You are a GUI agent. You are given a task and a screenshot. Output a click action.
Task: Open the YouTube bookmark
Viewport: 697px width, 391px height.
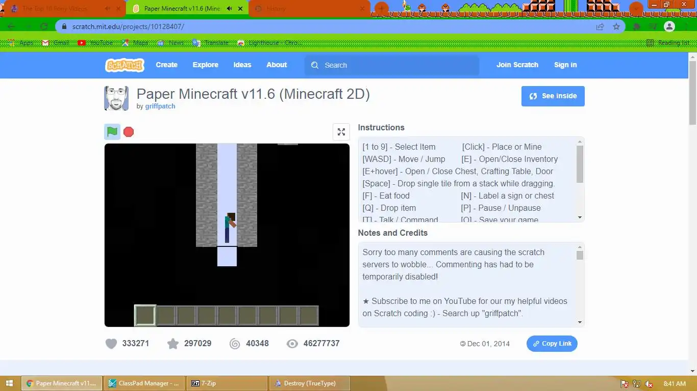pos(95,43)
